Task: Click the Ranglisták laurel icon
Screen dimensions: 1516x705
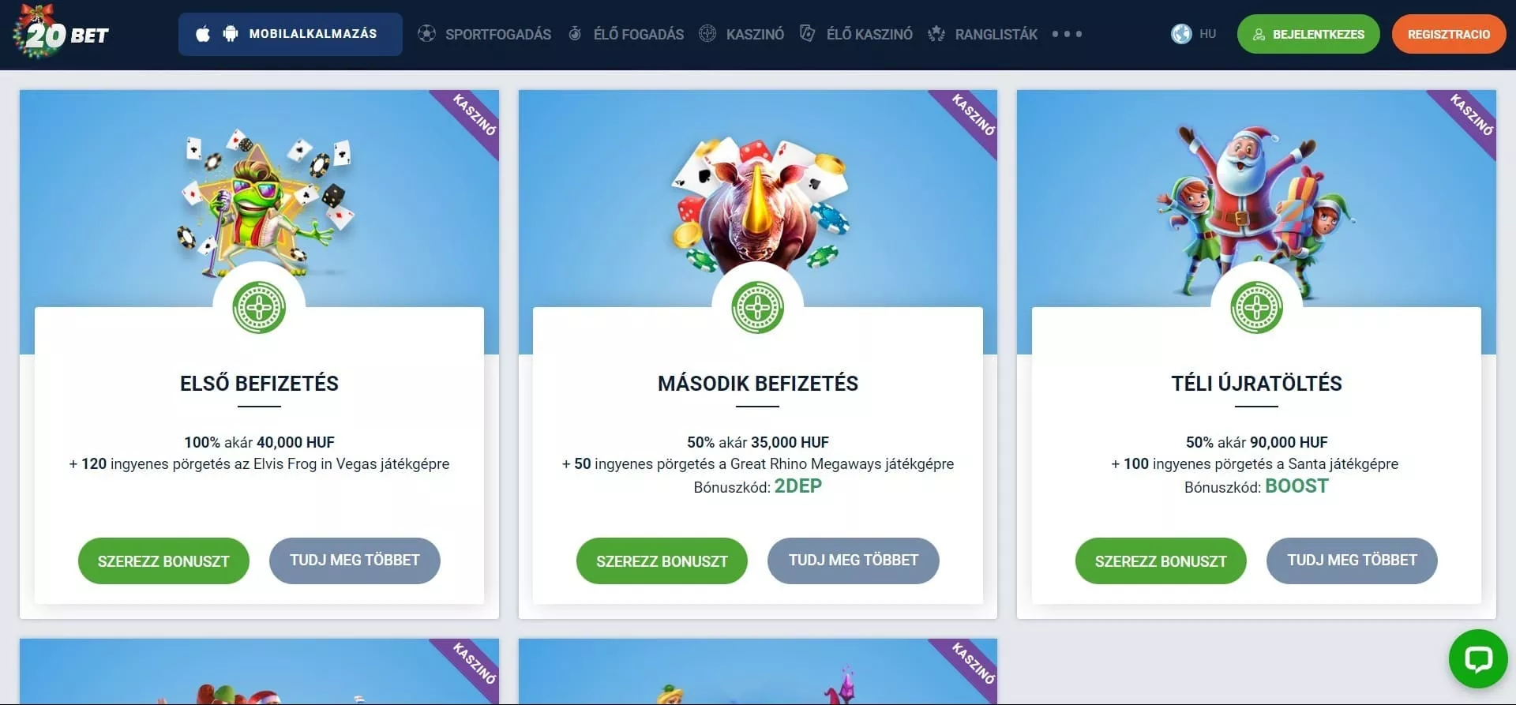Action: (936, 34)
